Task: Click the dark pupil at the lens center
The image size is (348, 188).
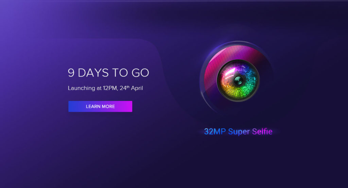Action: (238, 80)
